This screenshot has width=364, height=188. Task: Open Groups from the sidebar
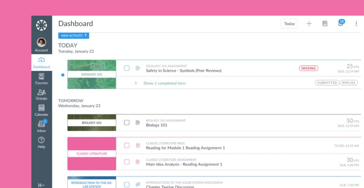coord(42,94)
